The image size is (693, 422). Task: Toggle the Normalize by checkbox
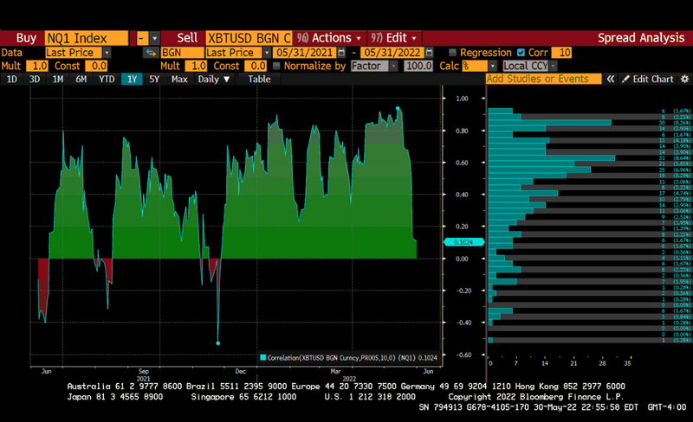[278, 66]
